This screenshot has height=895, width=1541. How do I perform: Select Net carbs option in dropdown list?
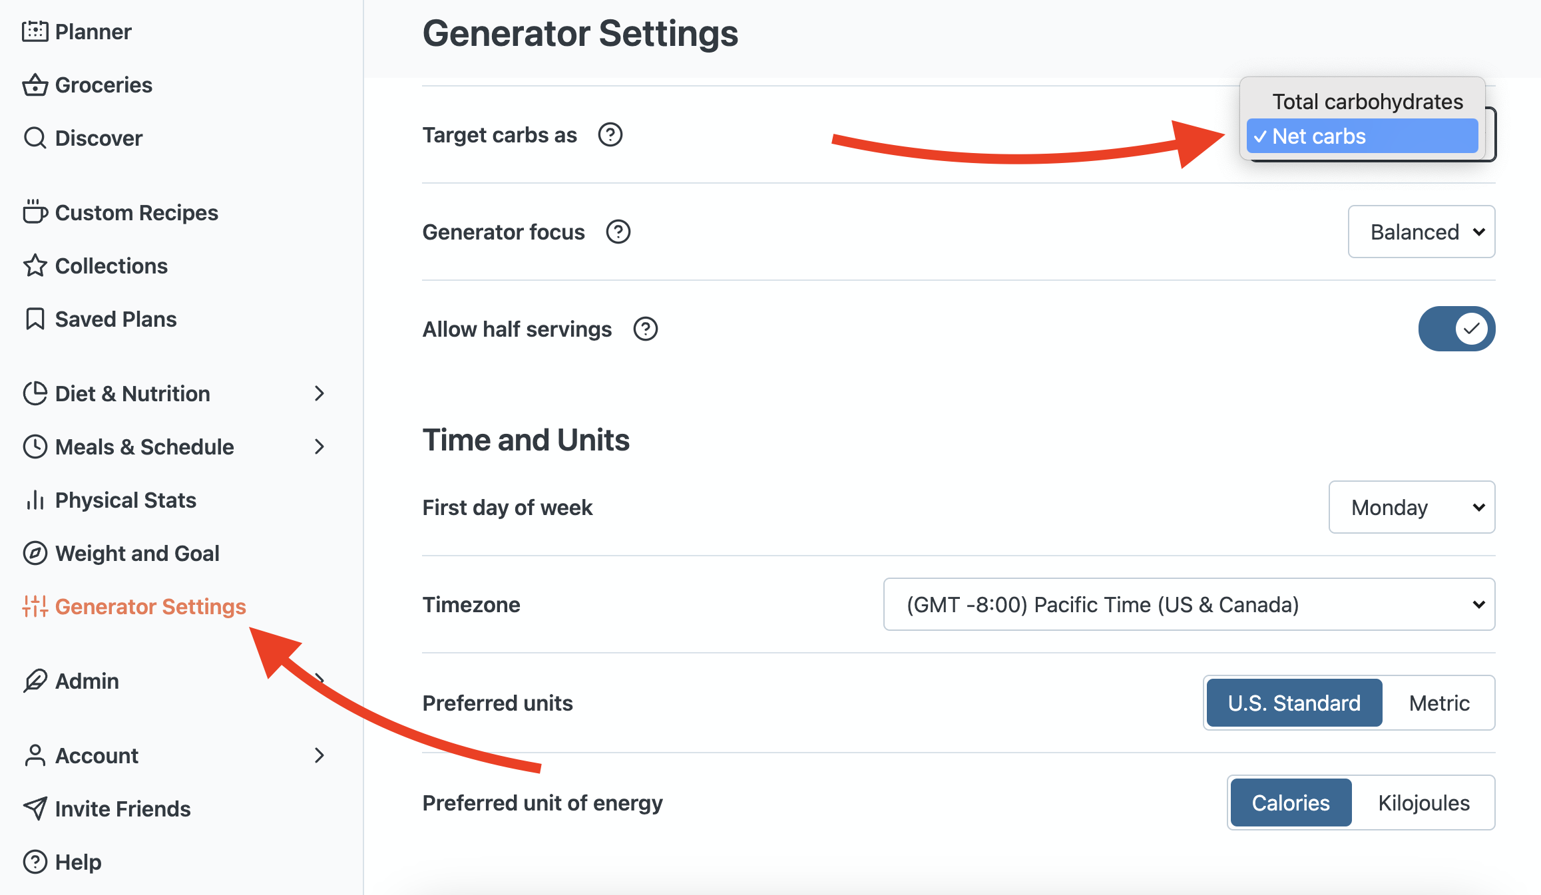coord(1362,136)
